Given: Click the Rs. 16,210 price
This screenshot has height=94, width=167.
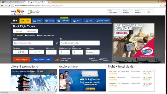Looking at the screenshot, I should click(148, 72).
